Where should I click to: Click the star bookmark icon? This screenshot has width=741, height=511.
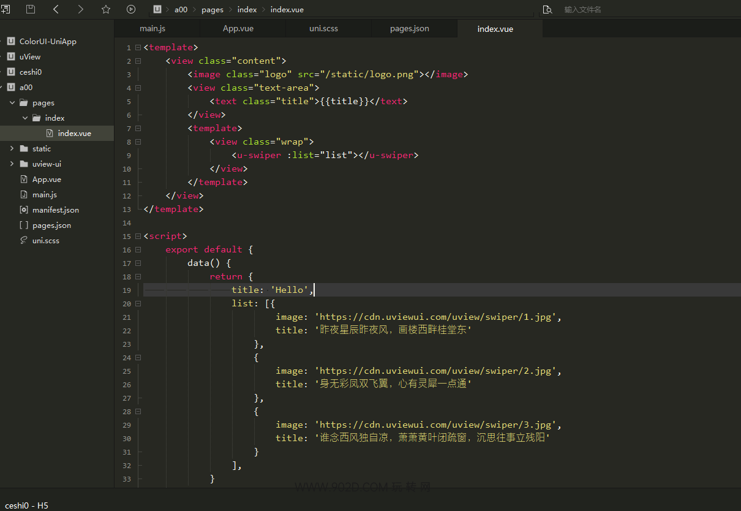point(106,9)
